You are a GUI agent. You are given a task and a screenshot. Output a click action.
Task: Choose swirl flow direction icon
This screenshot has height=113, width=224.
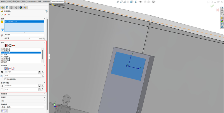tap(10, 69)
